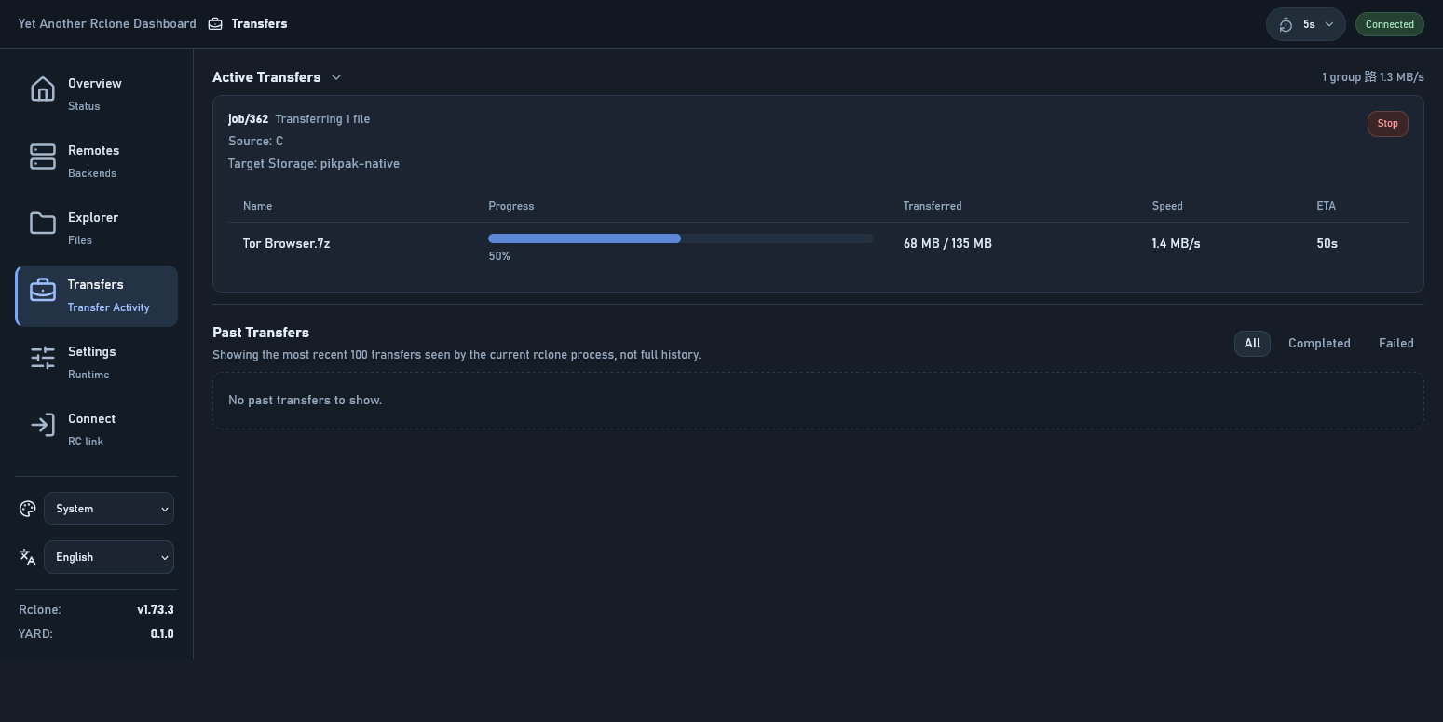Click the Yet Another Rclone Dashboard title
Image resolution: width=1443 pixels, height=722 pixels.
tap(107, 24)
